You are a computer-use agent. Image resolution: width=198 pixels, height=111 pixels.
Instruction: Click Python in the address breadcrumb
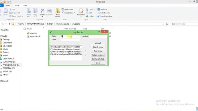50,24
